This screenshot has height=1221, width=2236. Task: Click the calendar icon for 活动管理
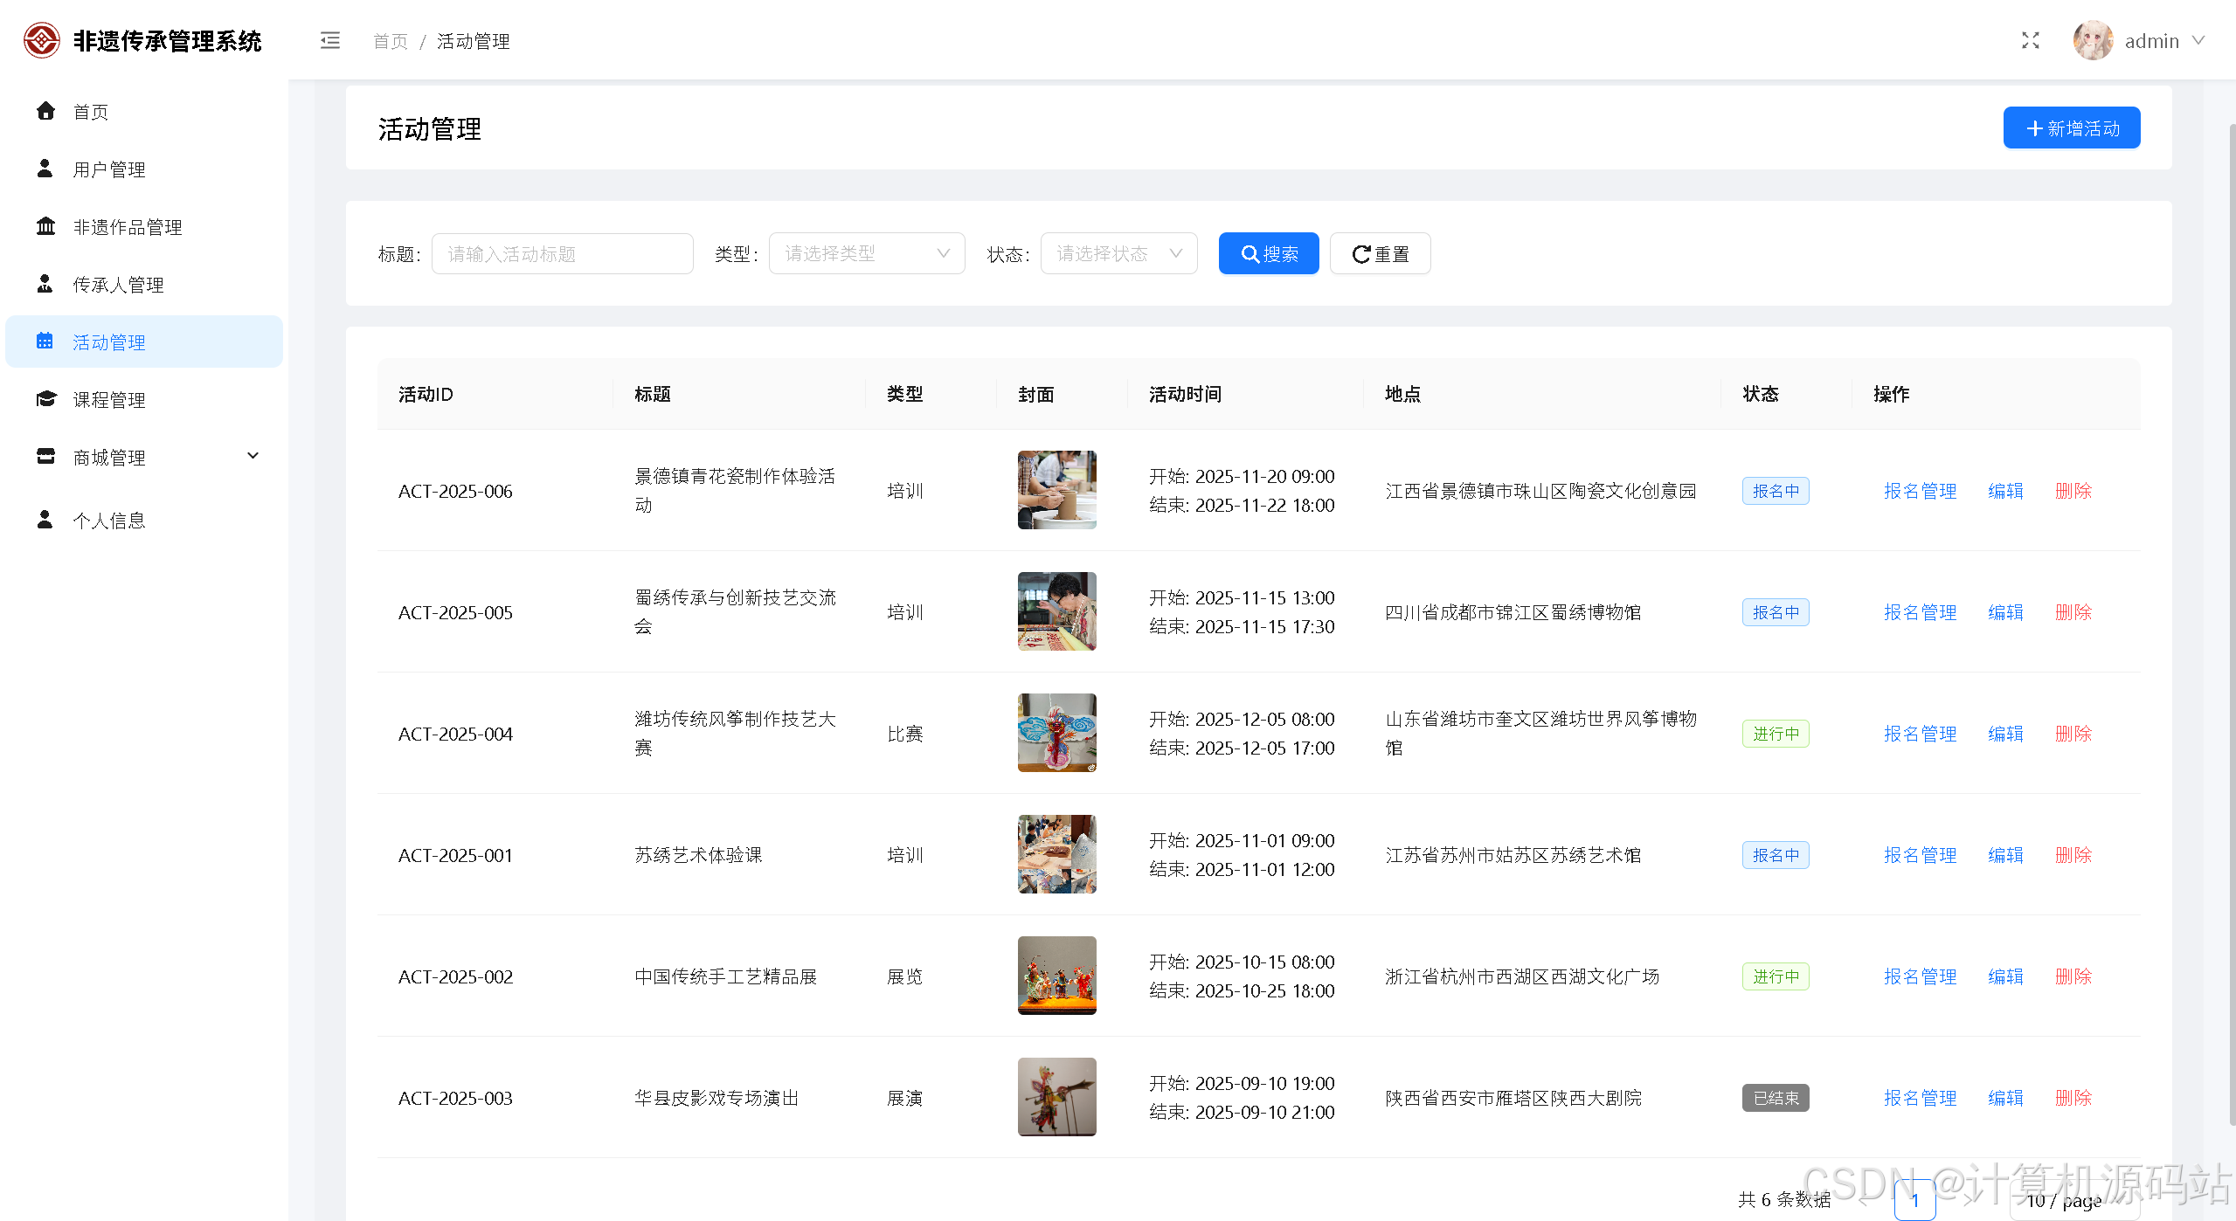pos(45,341)
